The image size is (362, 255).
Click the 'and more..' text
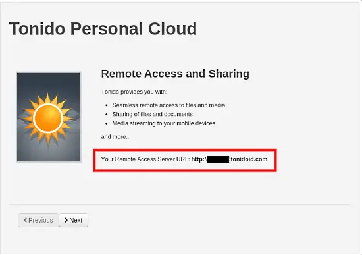[115, 137]
